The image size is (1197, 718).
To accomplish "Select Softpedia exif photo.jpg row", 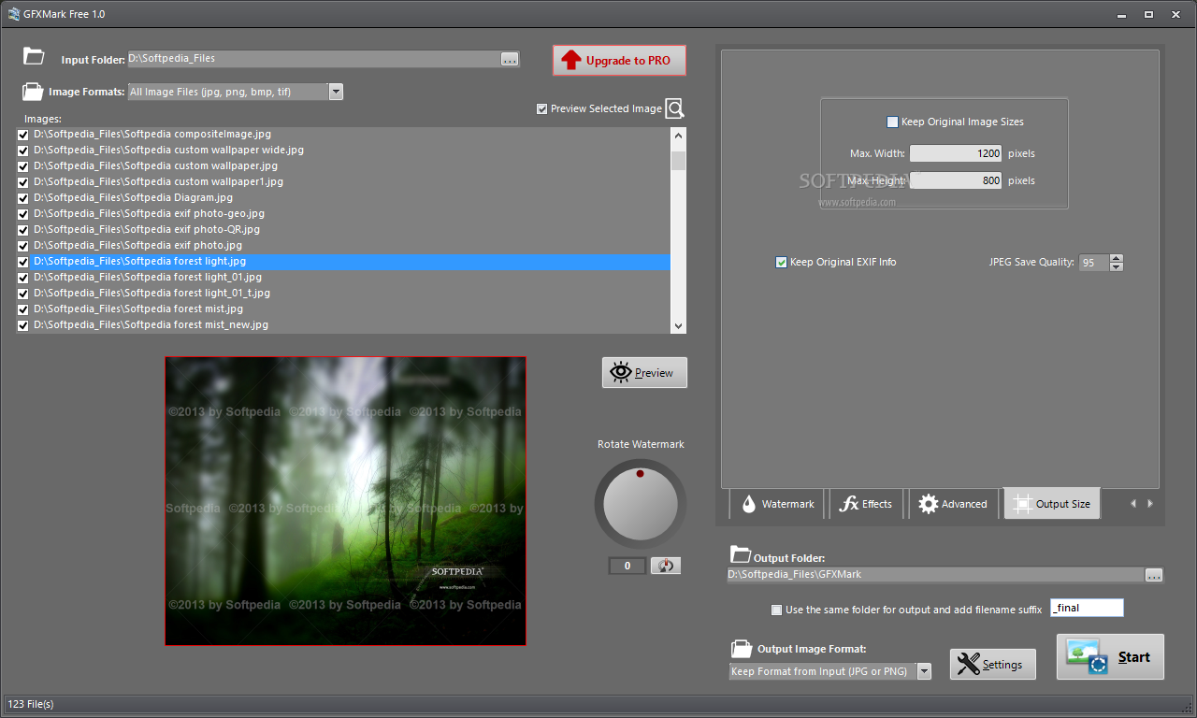I will click(x=351, y=246).
